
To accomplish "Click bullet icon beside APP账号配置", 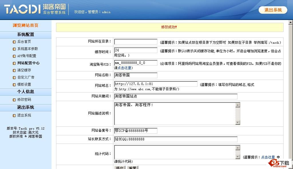I will click(14, 56).
